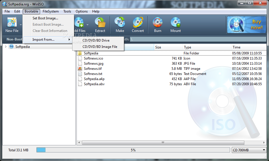Open the Help menu
This screenshot has height=161, width=269.
[x=96, y=11]
